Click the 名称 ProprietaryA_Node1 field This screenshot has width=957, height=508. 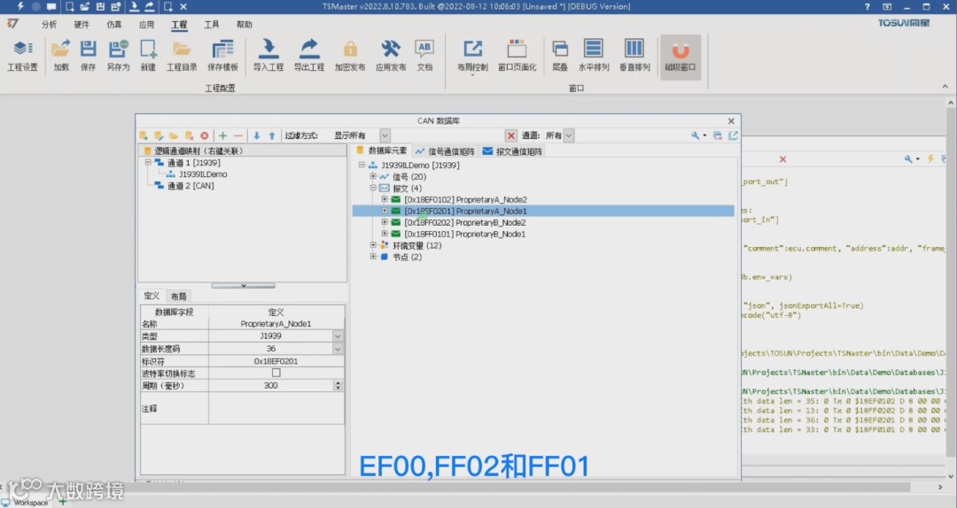[276, 324]
